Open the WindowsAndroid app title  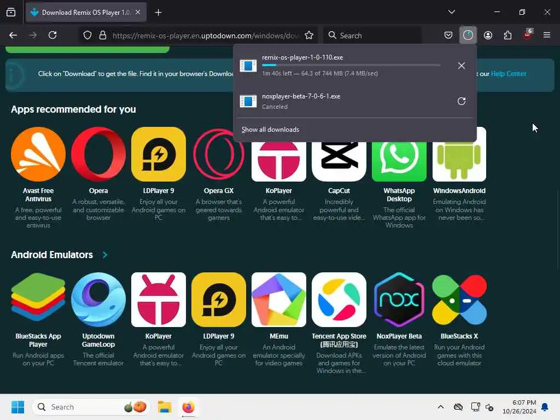(x=459, y=191)
